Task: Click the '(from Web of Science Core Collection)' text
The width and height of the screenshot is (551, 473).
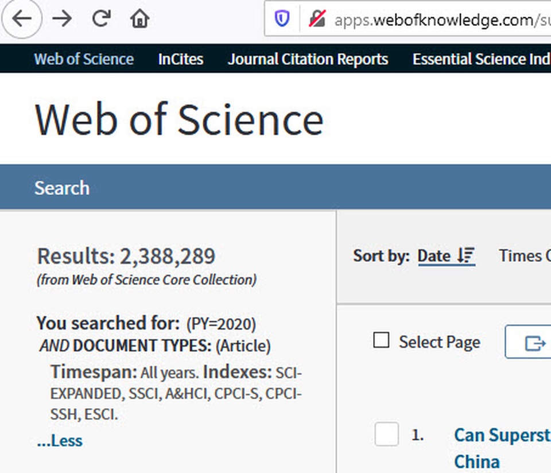Action: pyautogui.click(x=146, y=280)
